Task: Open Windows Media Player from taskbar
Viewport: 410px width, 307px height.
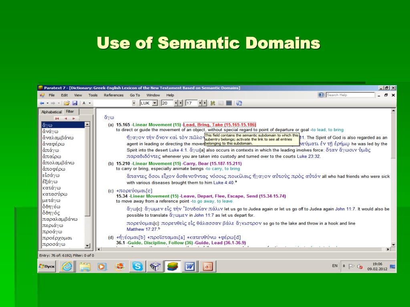Action: (102, 267)
